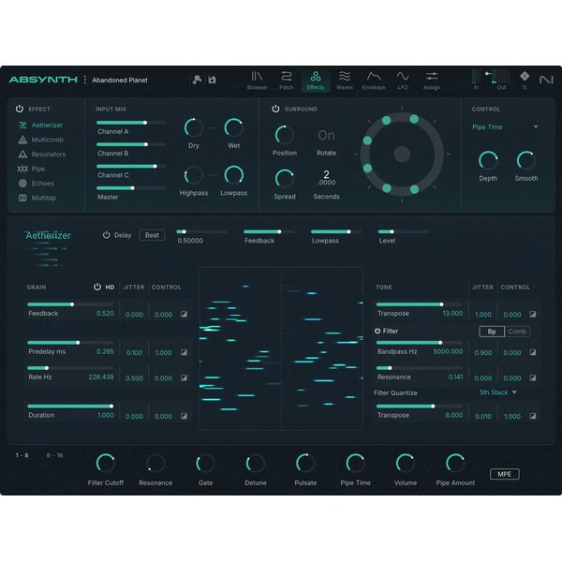
Task: Click the center of the surround panner
Action: (402, 155)
